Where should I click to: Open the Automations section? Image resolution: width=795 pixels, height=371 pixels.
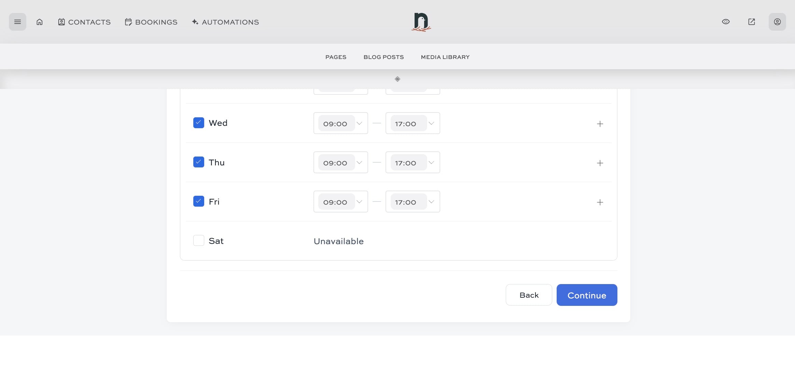224,22
